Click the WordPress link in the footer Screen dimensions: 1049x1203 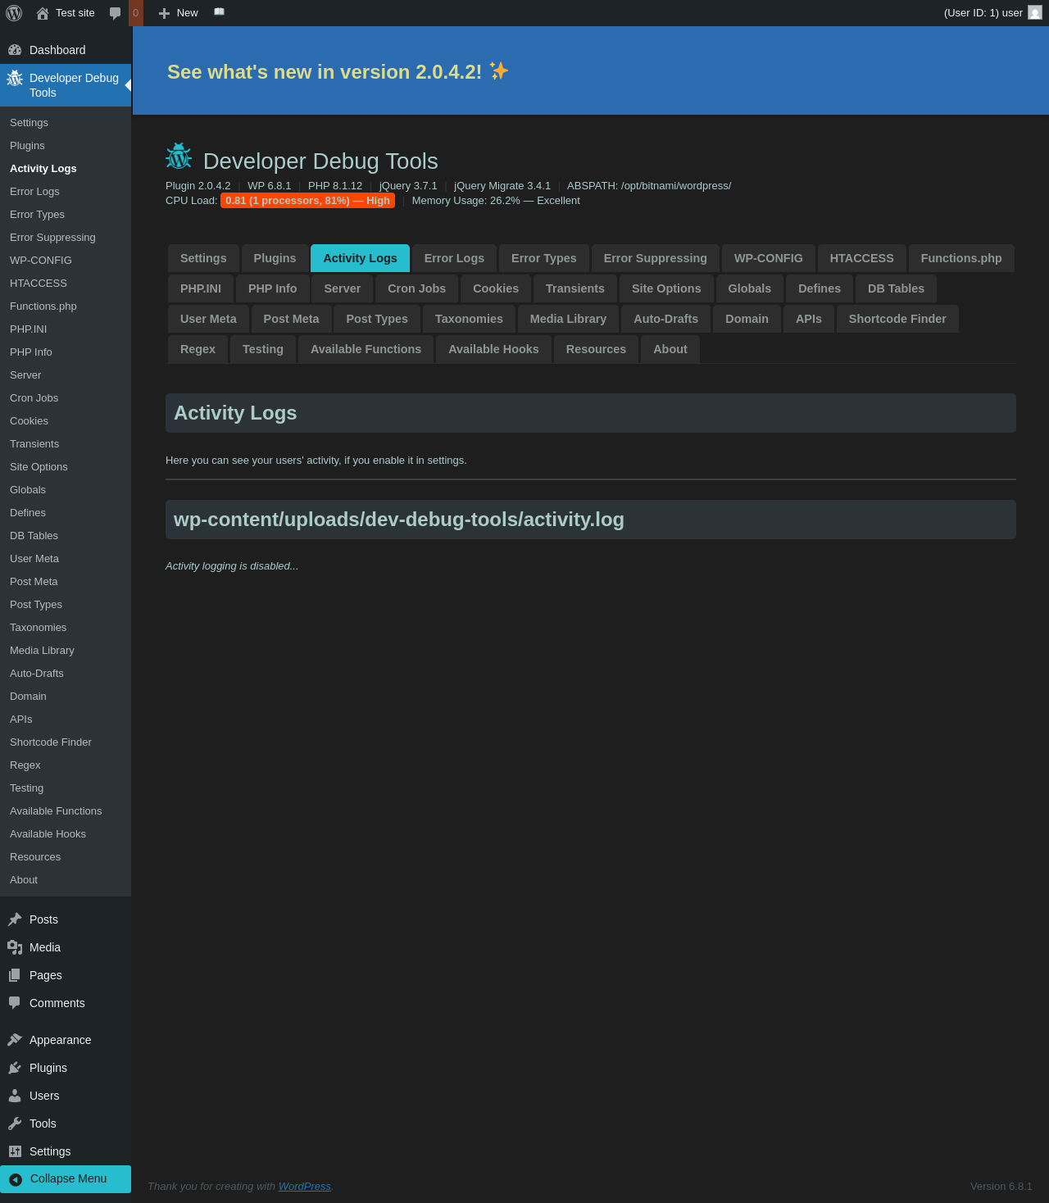pyautogui.click(x=305, y=1186)
